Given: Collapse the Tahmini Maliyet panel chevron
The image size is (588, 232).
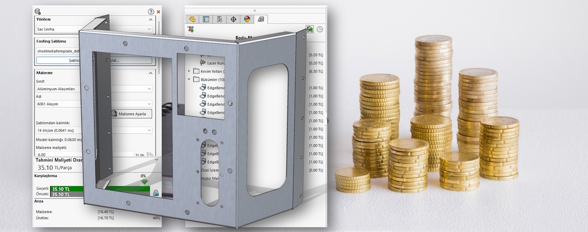Looking at the screenshot, I should [x=156, y=160].
